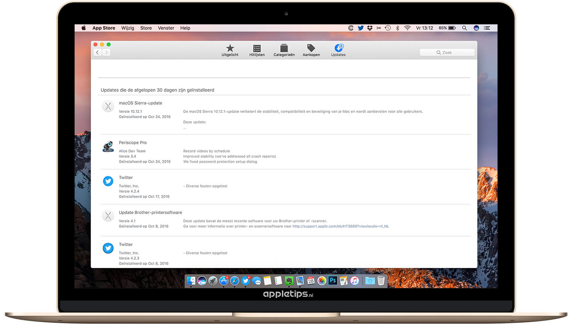Image resolution: width=571 pixels, height=325 pixels.
Task: Click the Twitter menu bar icon
Action: [x=360, y=28]
